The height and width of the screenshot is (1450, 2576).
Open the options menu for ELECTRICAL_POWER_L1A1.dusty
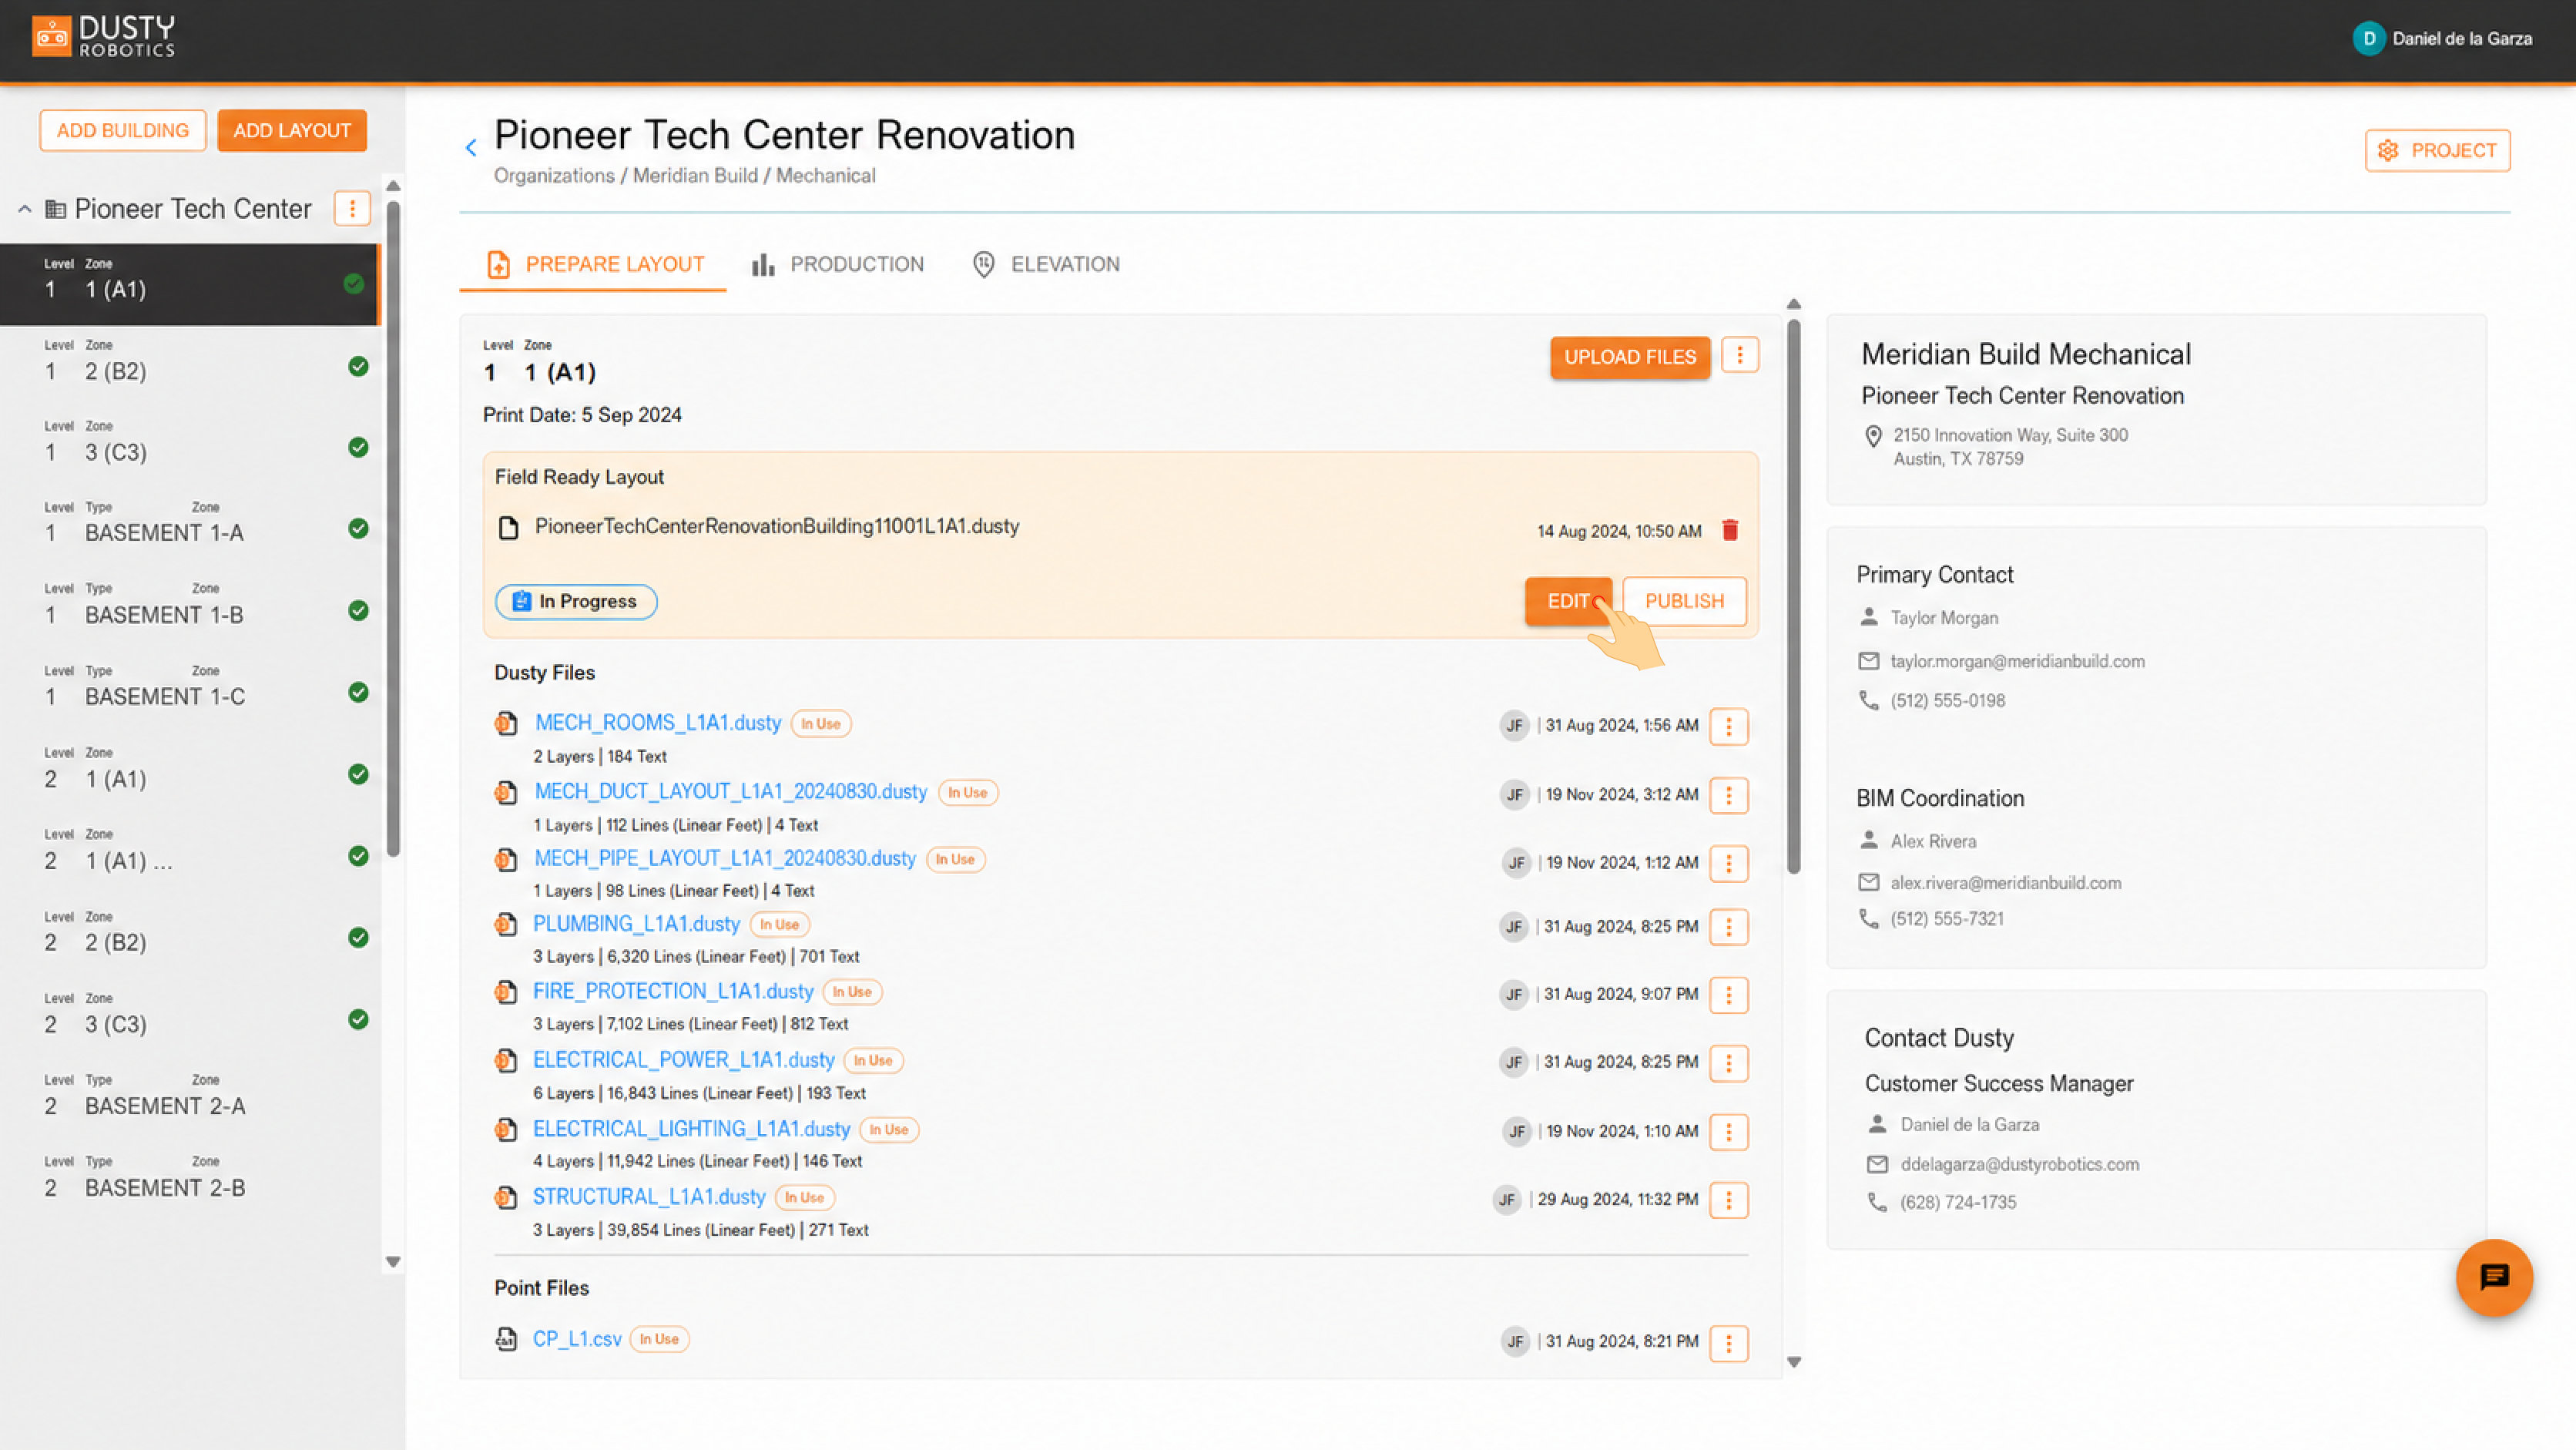tap(1729, 1063)
